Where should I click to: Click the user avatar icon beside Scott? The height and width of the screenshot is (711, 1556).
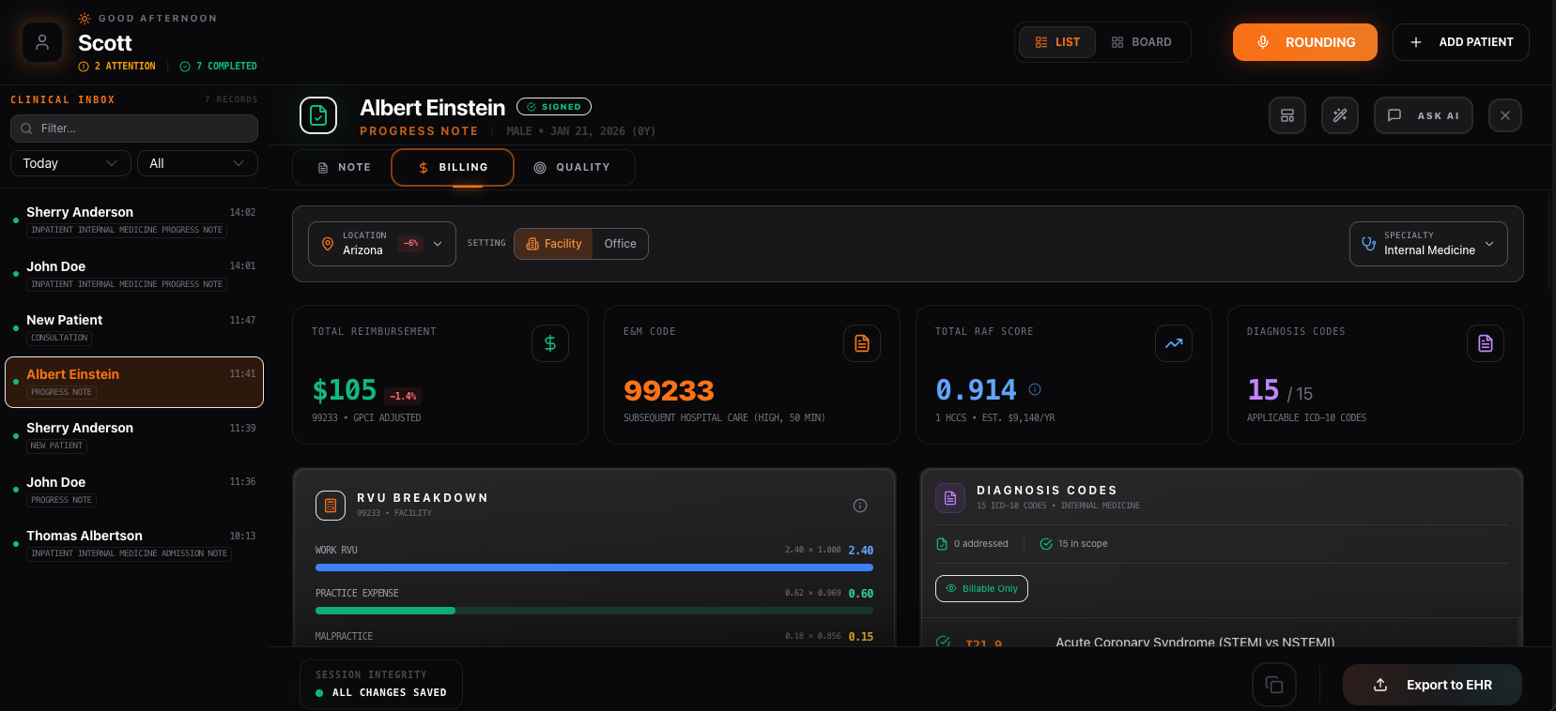click(42, 42)
